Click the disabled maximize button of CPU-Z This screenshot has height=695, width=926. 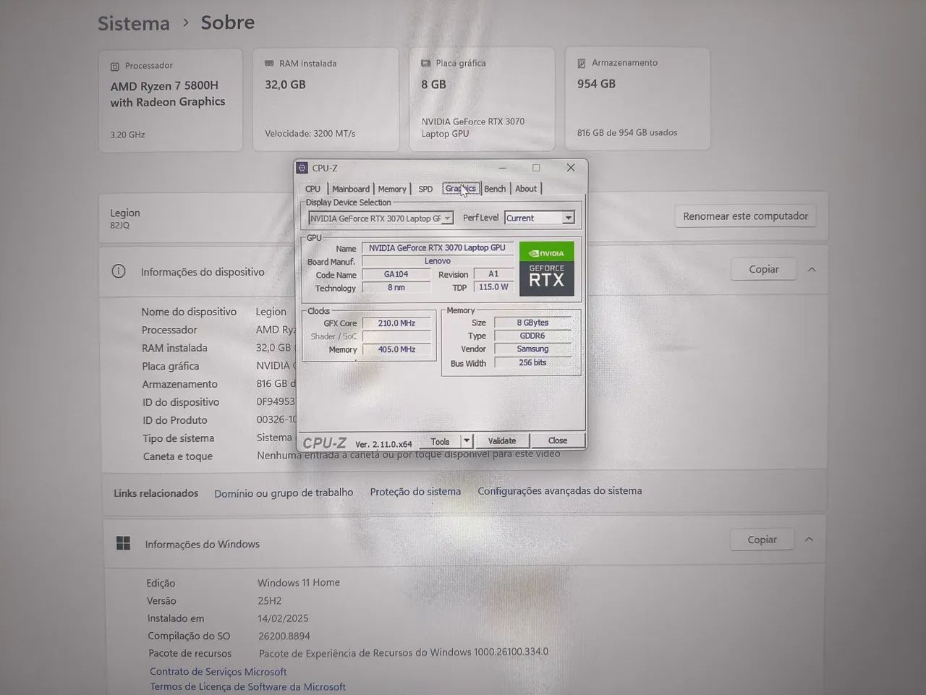pyautogui.click(x=536, y=168)
